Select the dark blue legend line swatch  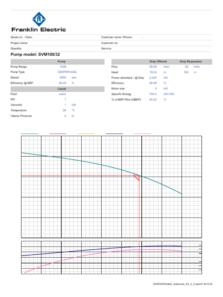[x=114, y=134]
